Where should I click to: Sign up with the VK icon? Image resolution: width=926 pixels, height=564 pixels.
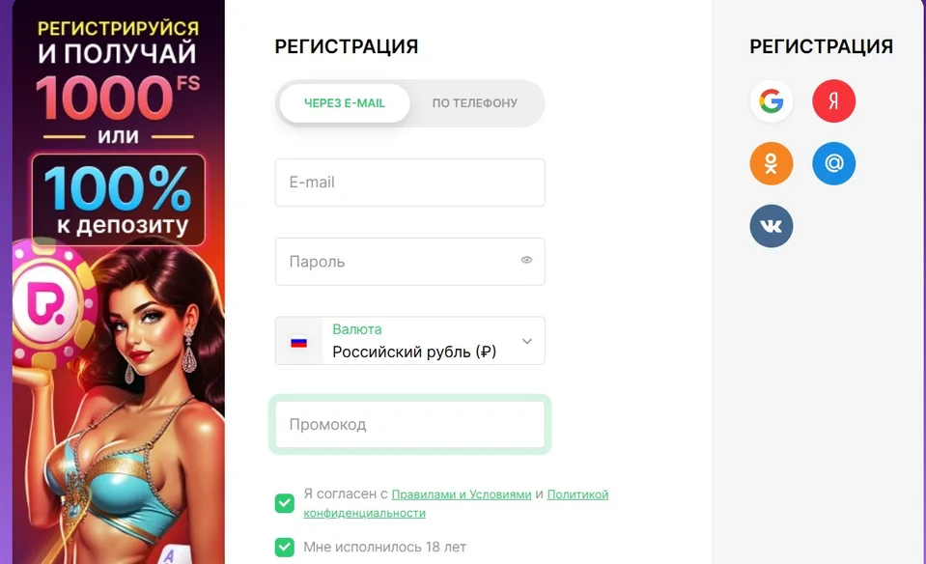(772, 226)
